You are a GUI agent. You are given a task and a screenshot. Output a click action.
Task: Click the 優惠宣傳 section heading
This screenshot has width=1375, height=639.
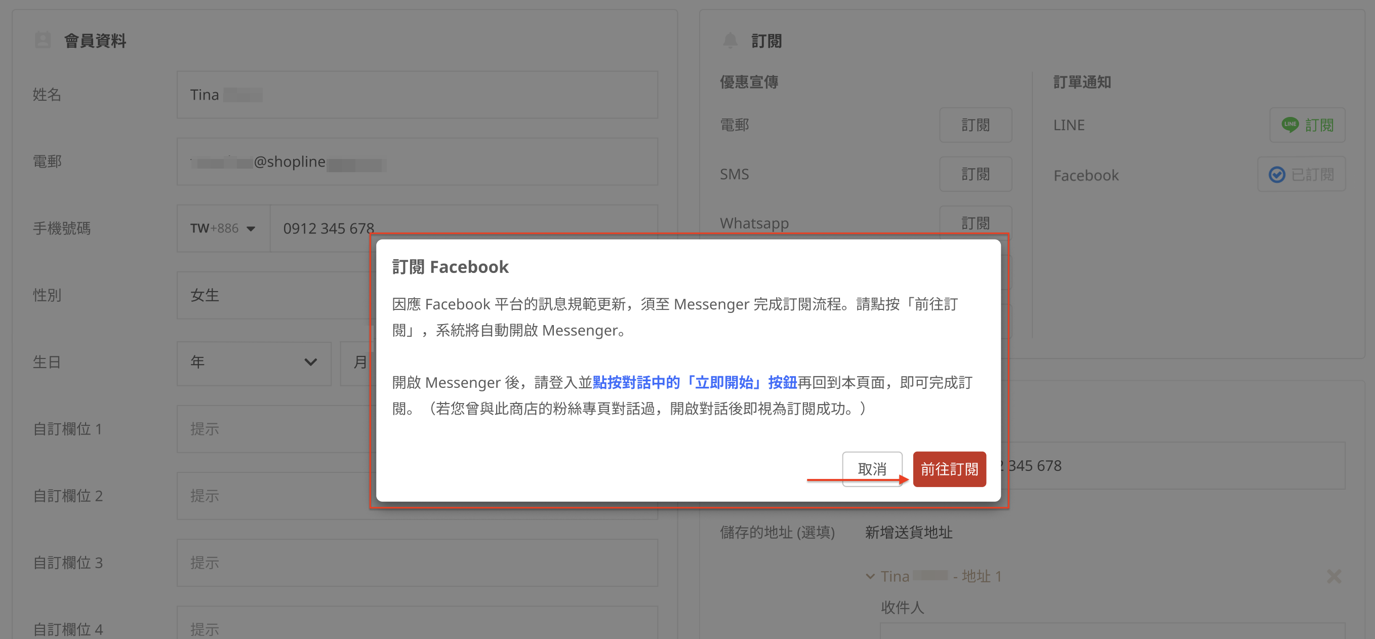(x=749, y=82)
